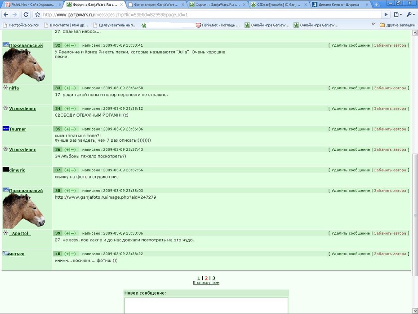Viewport: 418px width, 314px height.
Task: Open the В Контакте bookmark
Action: [x=66, y=25]
